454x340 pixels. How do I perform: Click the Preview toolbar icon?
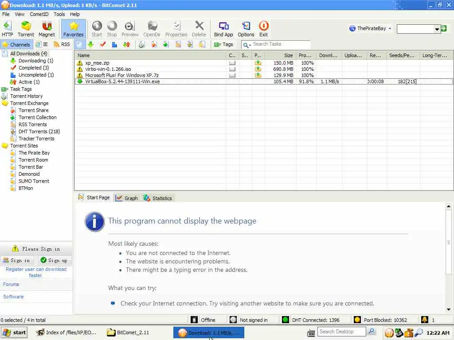130,29
